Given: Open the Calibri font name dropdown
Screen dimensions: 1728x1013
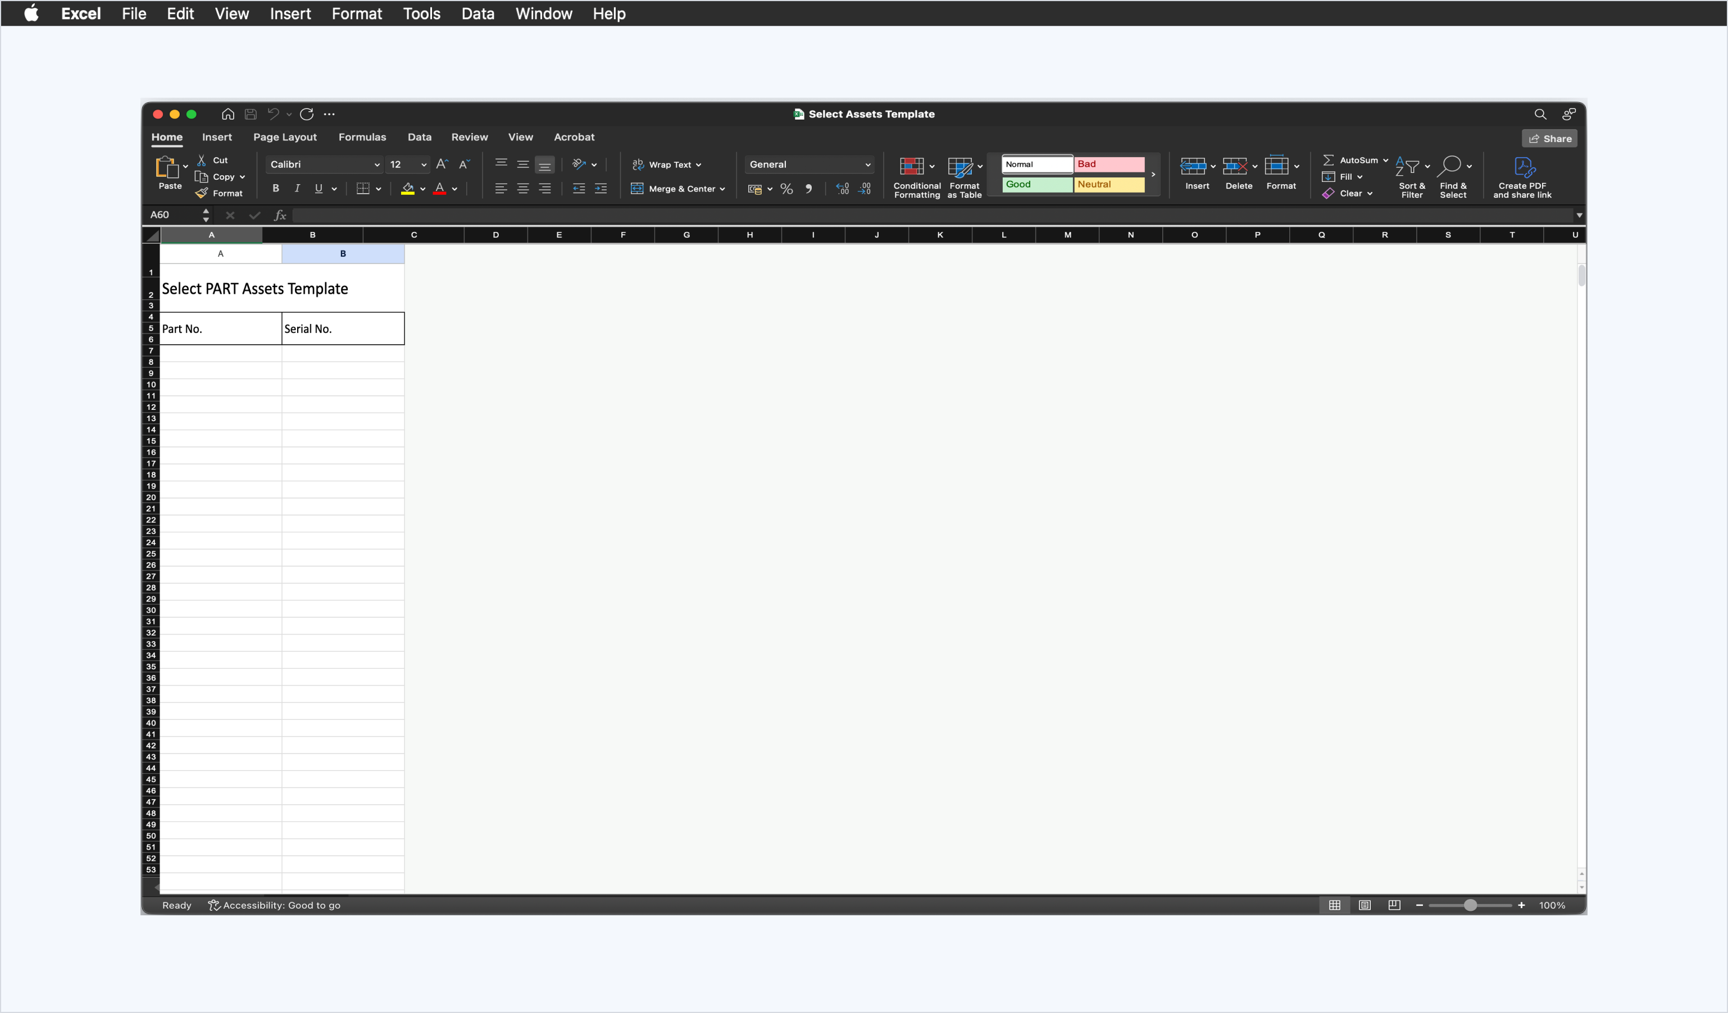Looking at the screenshot, I should click(x=376, y=165).
